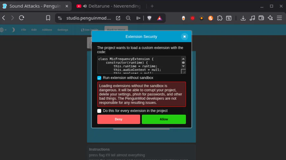Click the red sandbox danger warning text
This screenshot has width=286, height=160.
pyautogui.click(x=141, y=94)
